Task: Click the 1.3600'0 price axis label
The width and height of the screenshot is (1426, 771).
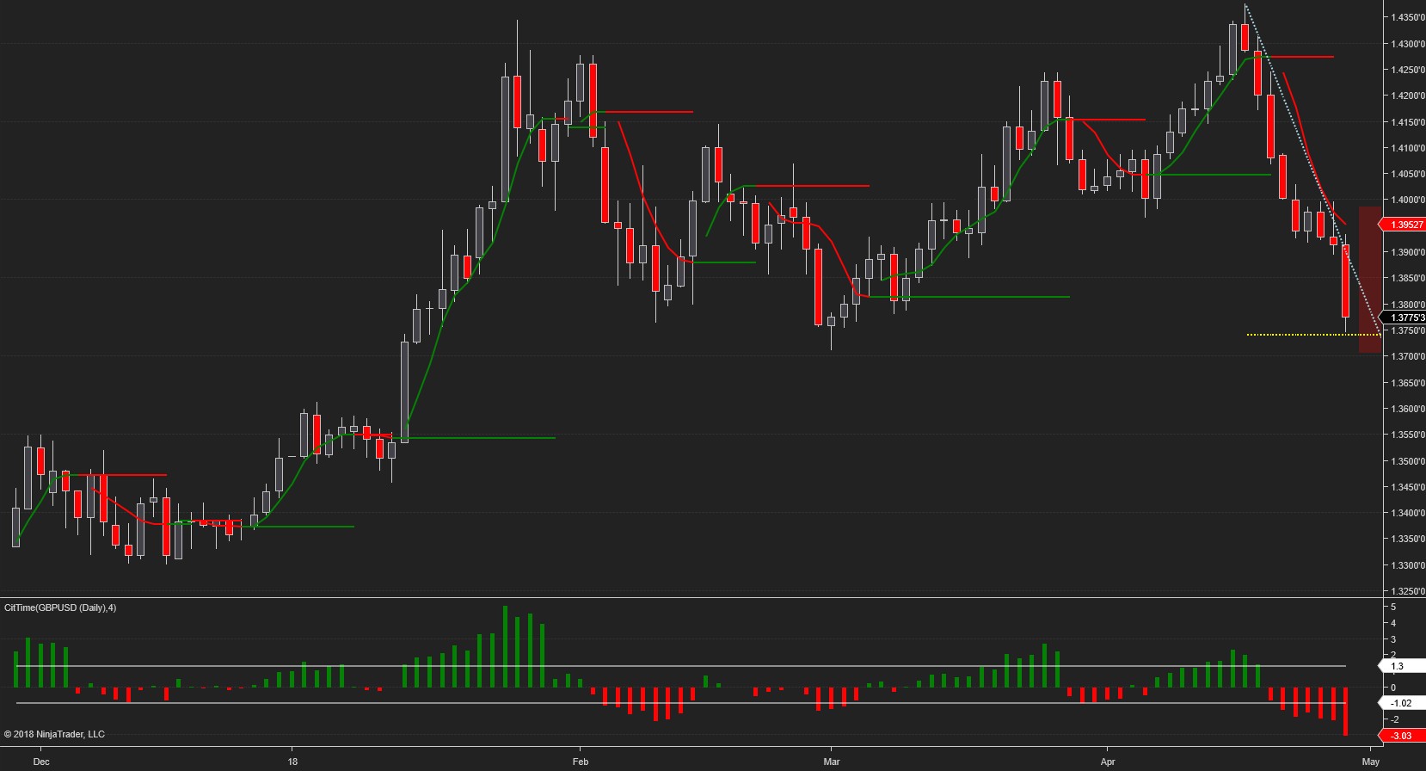Action: pos(1407,409)
